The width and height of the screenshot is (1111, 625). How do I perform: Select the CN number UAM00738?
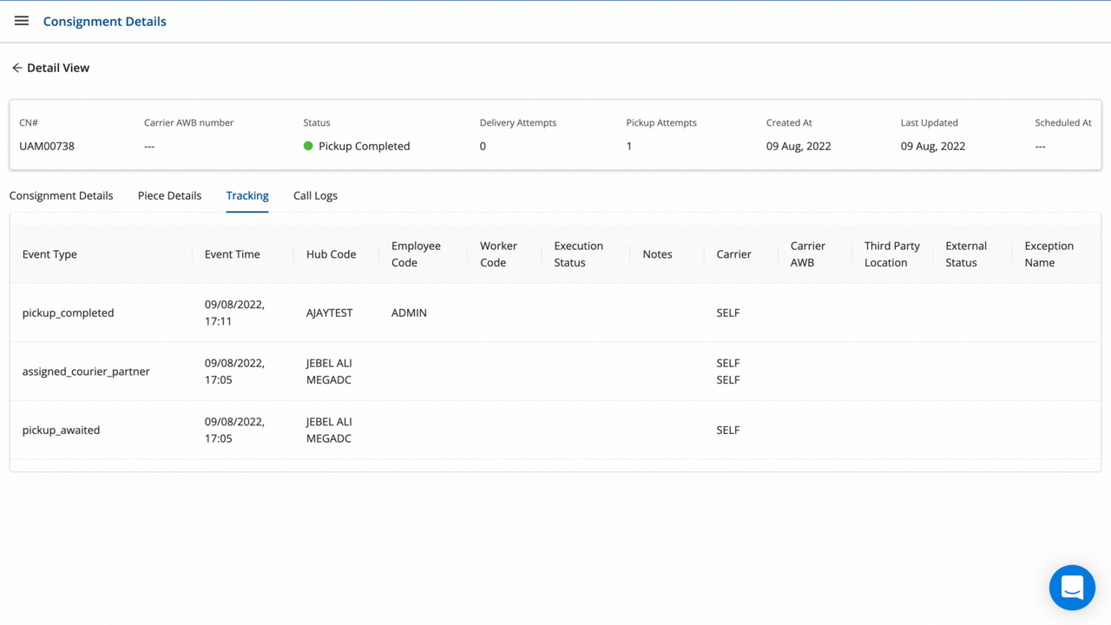47,146
